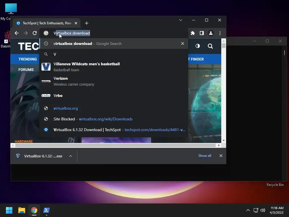The image size is (289, 217).
Task: Click the Chrome taskbar icon
Action: tap(34, 210)
